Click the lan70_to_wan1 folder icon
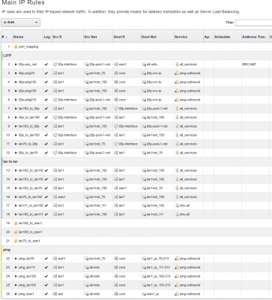The height and width of the screenshot is (300, 272). click(x=16, y=241)
